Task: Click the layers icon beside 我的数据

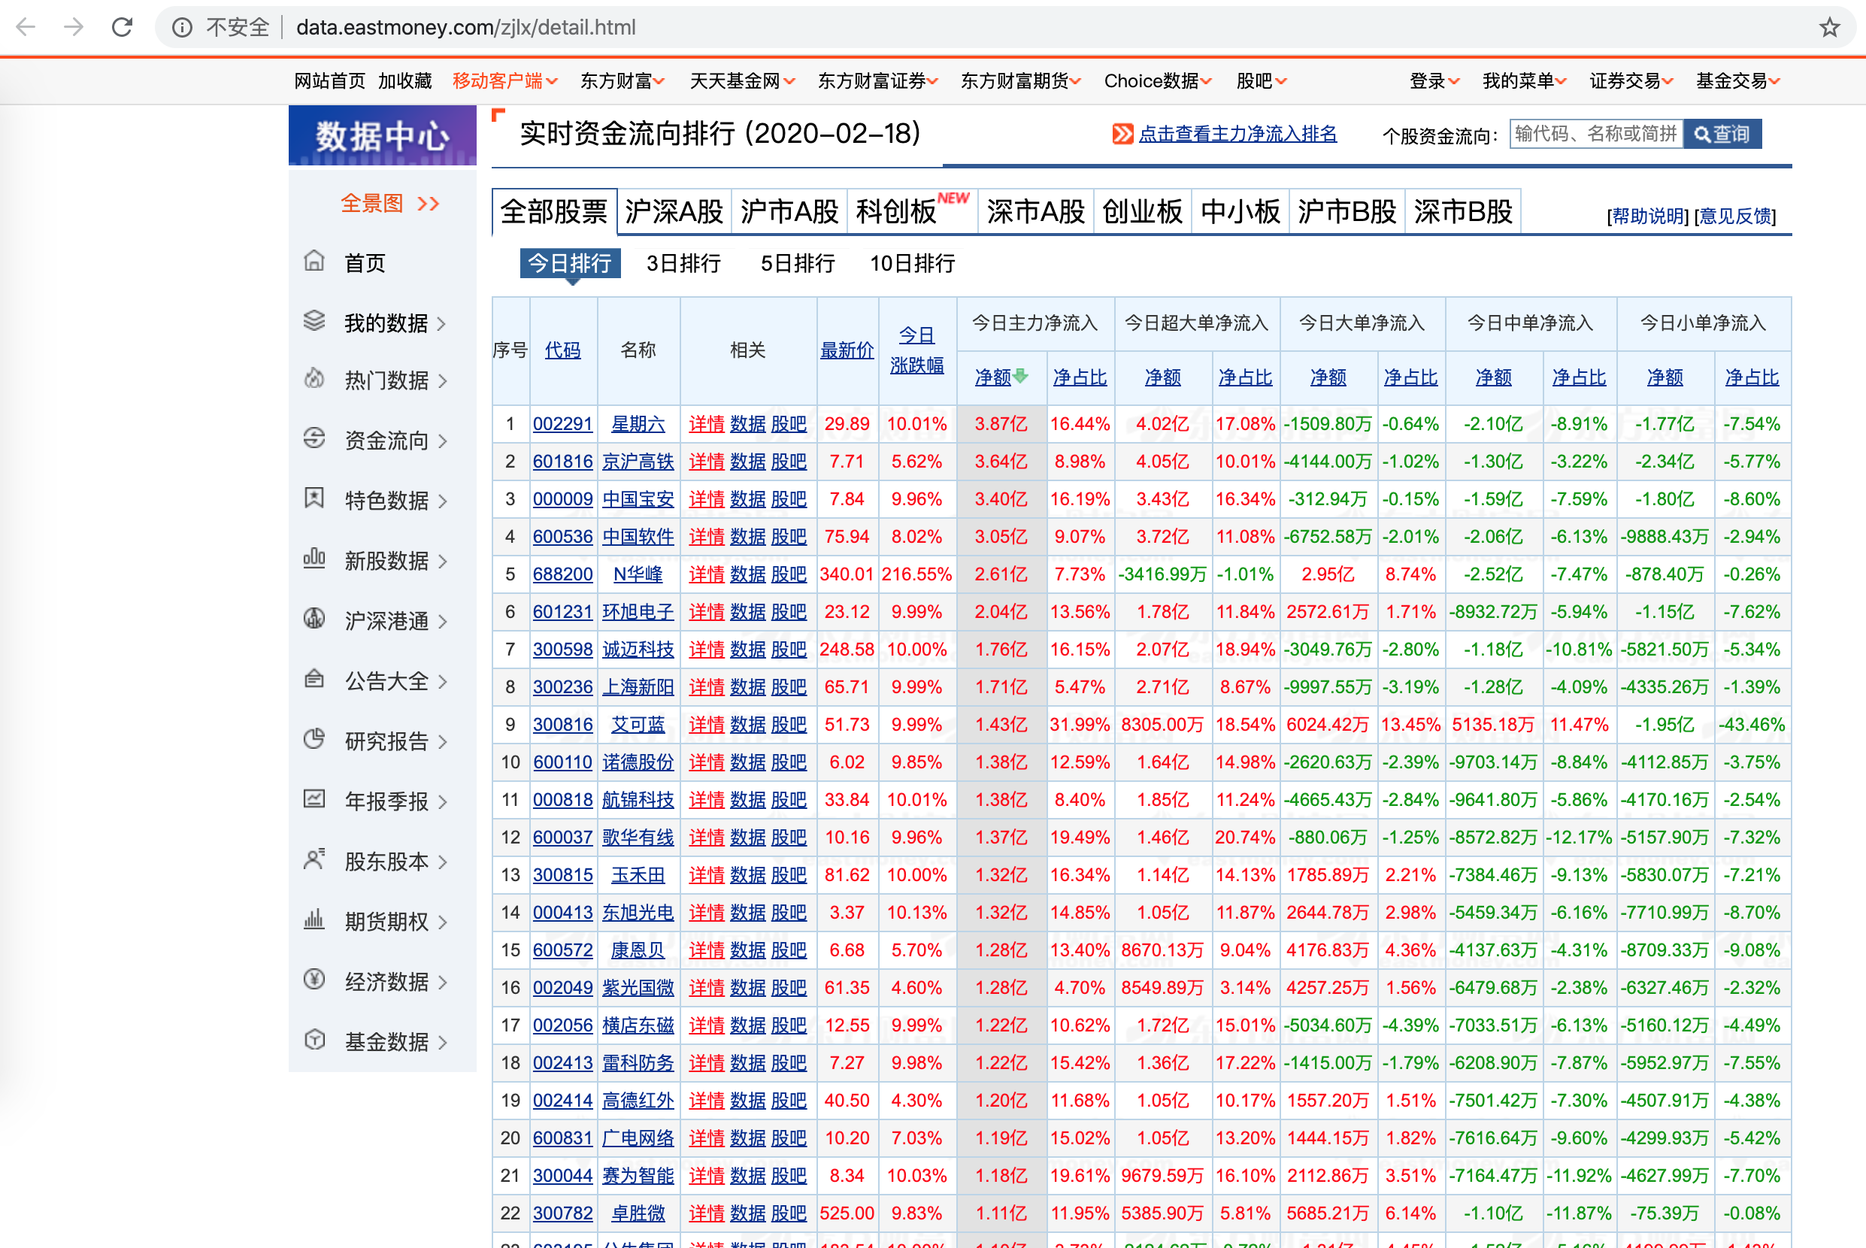Action: [x=314, y=321]
